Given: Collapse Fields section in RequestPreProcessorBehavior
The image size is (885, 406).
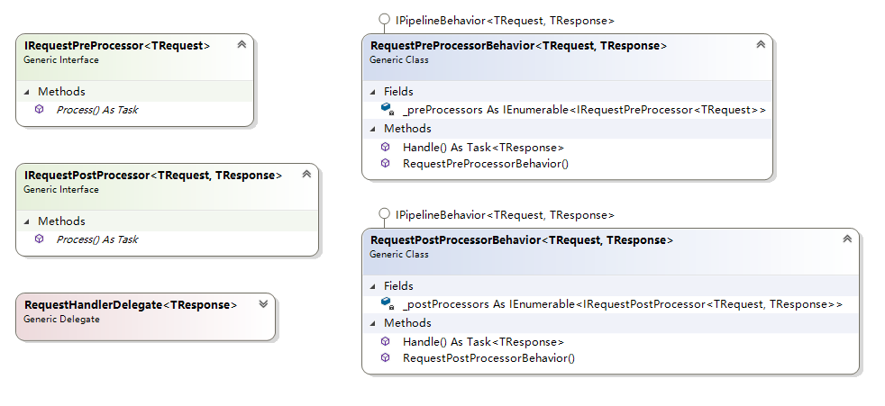Looking at the screenshot, I should pyautogui.click(x=372, y=92).
